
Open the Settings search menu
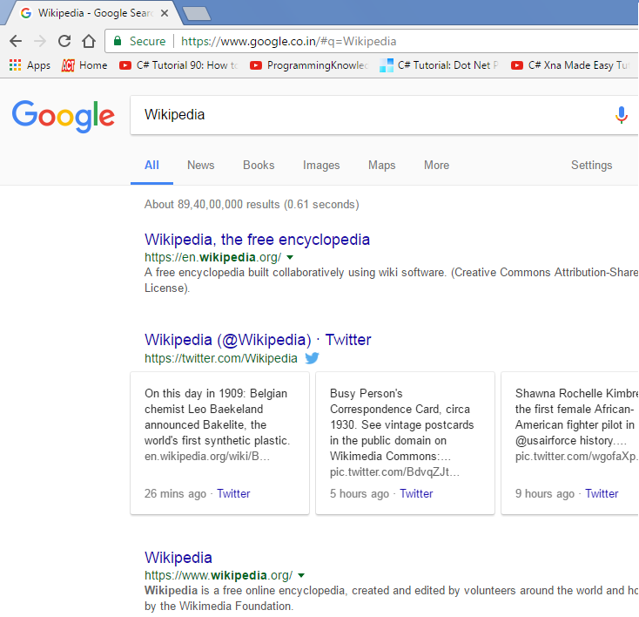point(591,166)
